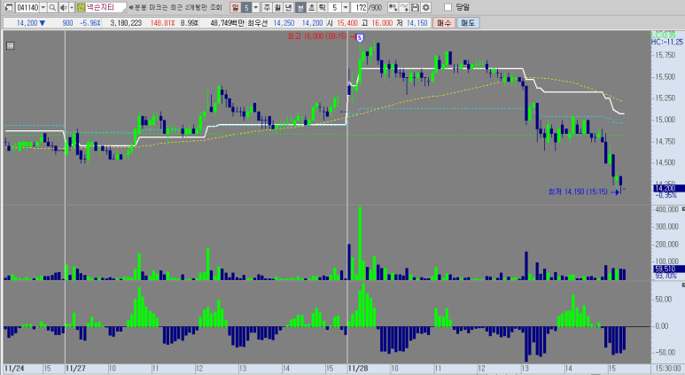Click the 11/28 date marker on time axis

358,369
